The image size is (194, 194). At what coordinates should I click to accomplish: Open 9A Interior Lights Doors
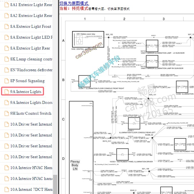click(31, 103)
